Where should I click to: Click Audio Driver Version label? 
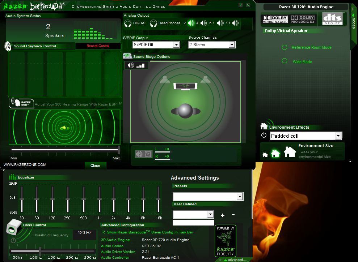pyautogui.click(x=118, y=252)
